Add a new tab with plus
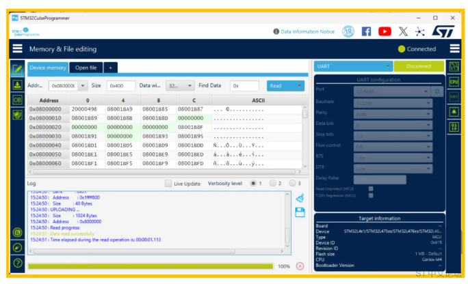 pos(110,68)
